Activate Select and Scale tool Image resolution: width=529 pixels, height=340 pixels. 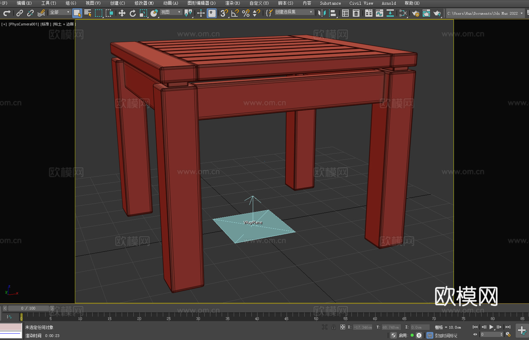143,13
